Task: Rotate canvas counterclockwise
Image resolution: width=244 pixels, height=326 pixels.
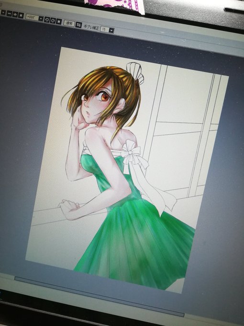Action: tap(47, 20)
